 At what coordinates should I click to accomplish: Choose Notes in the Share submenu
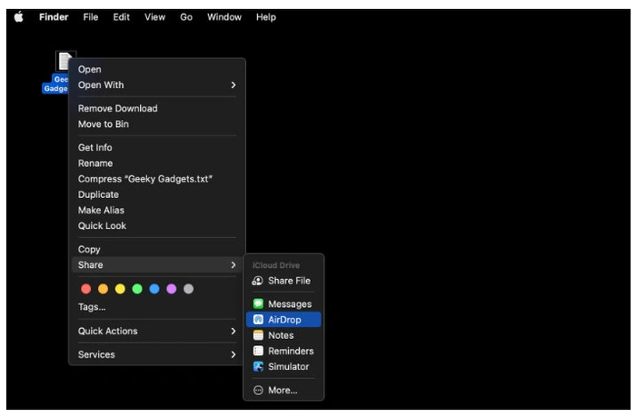pos(283,335)
